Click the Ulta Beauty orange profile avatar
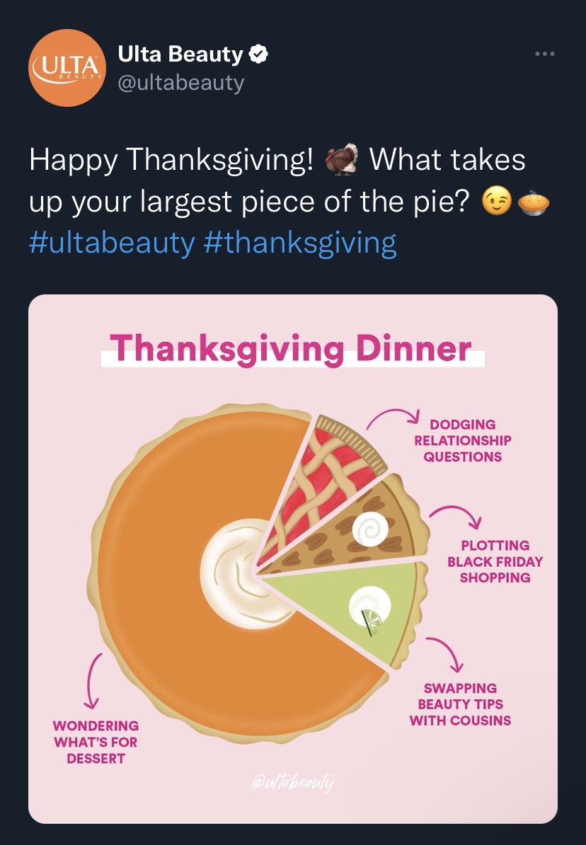 (67, 68)
